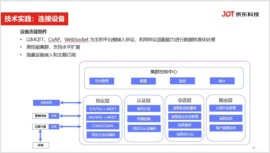Image resolution: width=270 pixels, height=153 pixels.
Task: Select the 消息收发和重传 box
Action: (185, 108)
